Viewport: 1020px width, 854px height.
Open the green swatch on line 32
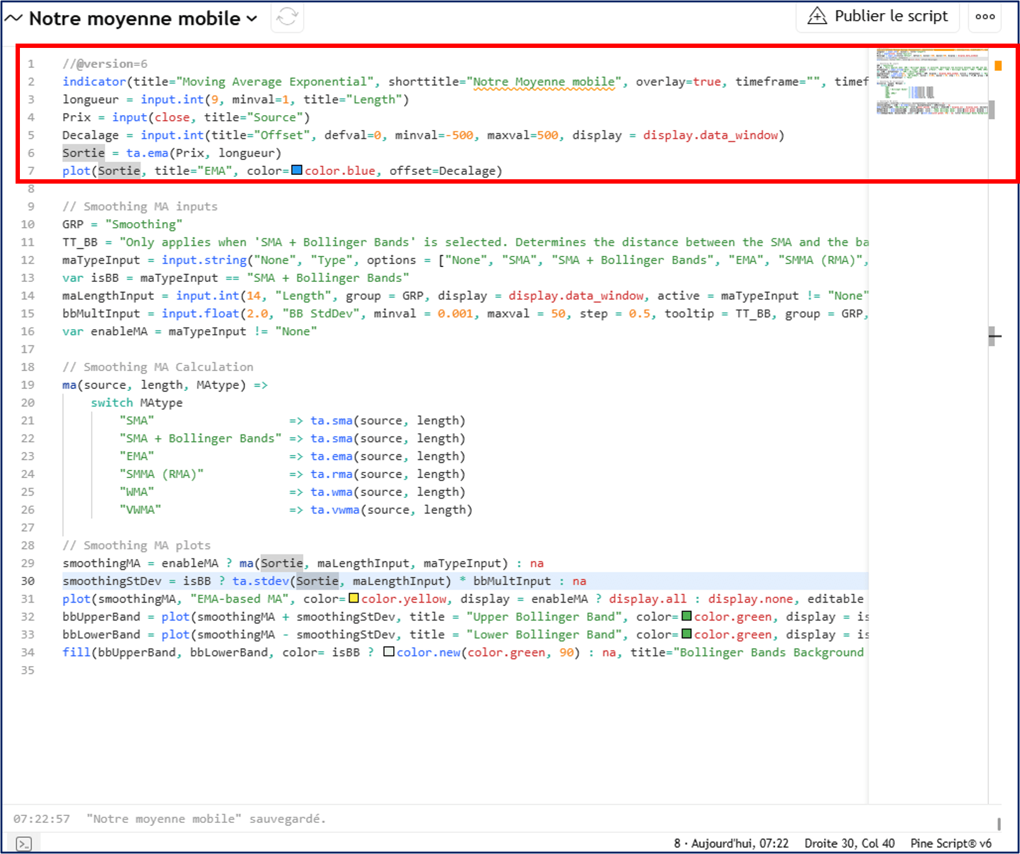[686, 616]
